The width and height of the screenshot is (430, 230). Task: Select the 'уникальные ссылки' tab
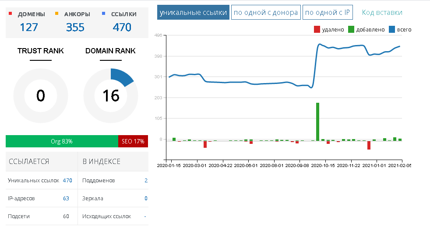click(193, 12)
